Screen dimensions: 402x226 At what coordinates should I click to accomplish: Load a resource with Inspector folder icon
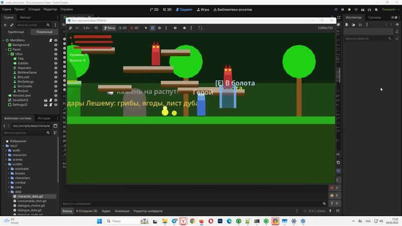coord(354,25)
